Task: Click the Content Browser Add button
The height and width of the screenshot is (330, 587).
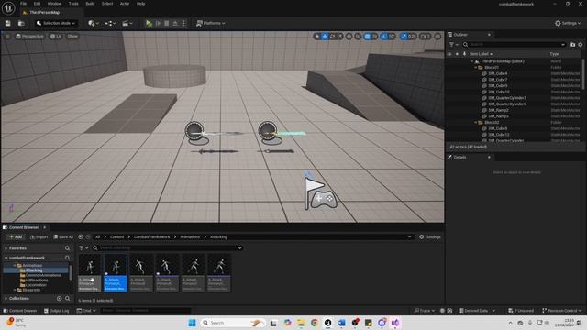Action: pos(16,236)
